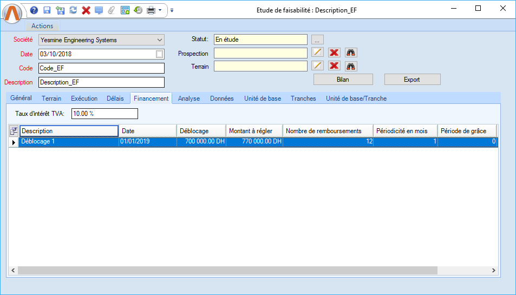Click the history clock icon in toolbar
516x295 pixels.
point(138,10)
